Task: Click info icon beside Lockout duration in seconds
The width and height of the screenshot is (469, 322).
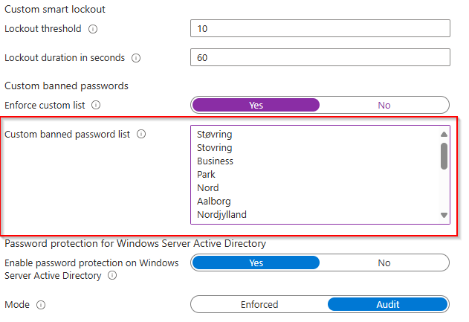Action: tap(136, 57)
